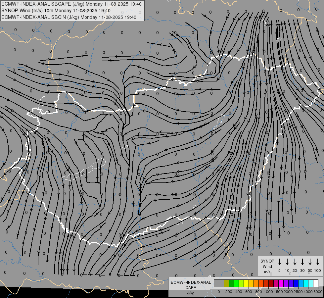Click the 30 speed label in wind legend

[x=302, y=271]
